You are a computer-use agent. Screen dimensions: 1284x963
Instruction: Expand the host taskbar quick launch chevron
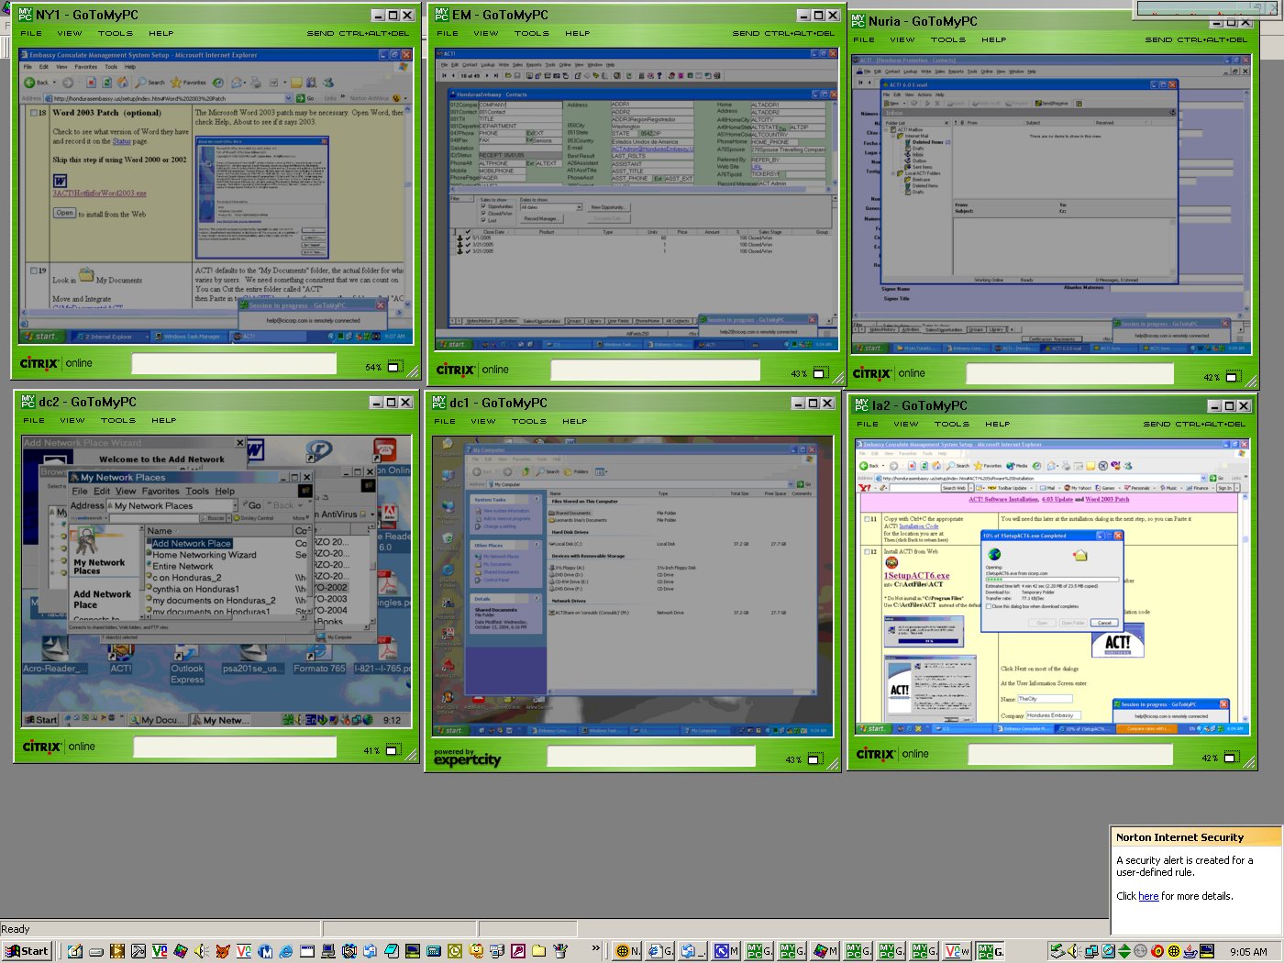[x=595, y=949]
